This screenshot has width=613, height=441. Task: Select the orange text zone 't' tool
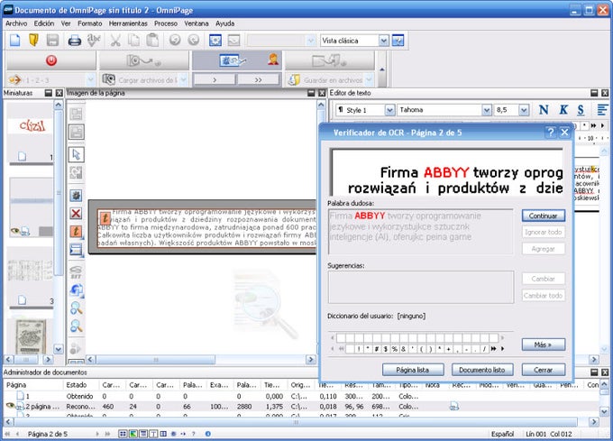[x=76, y=232]
